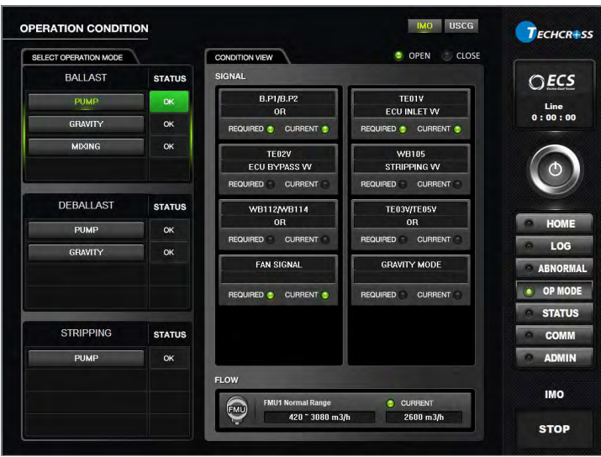The height and width of the screenshot is (457, 601).
Task: Select Stripping PUMP mode
Action: [86, 358]
